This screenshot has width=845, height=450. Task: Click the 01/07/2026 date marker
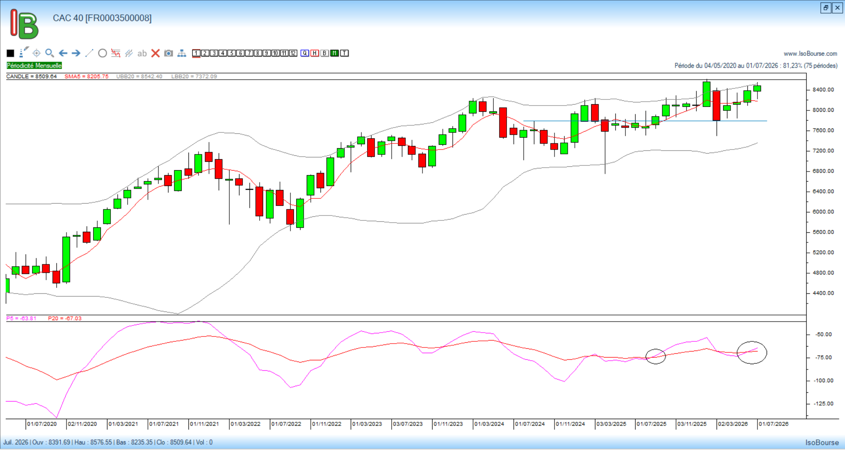774,424
